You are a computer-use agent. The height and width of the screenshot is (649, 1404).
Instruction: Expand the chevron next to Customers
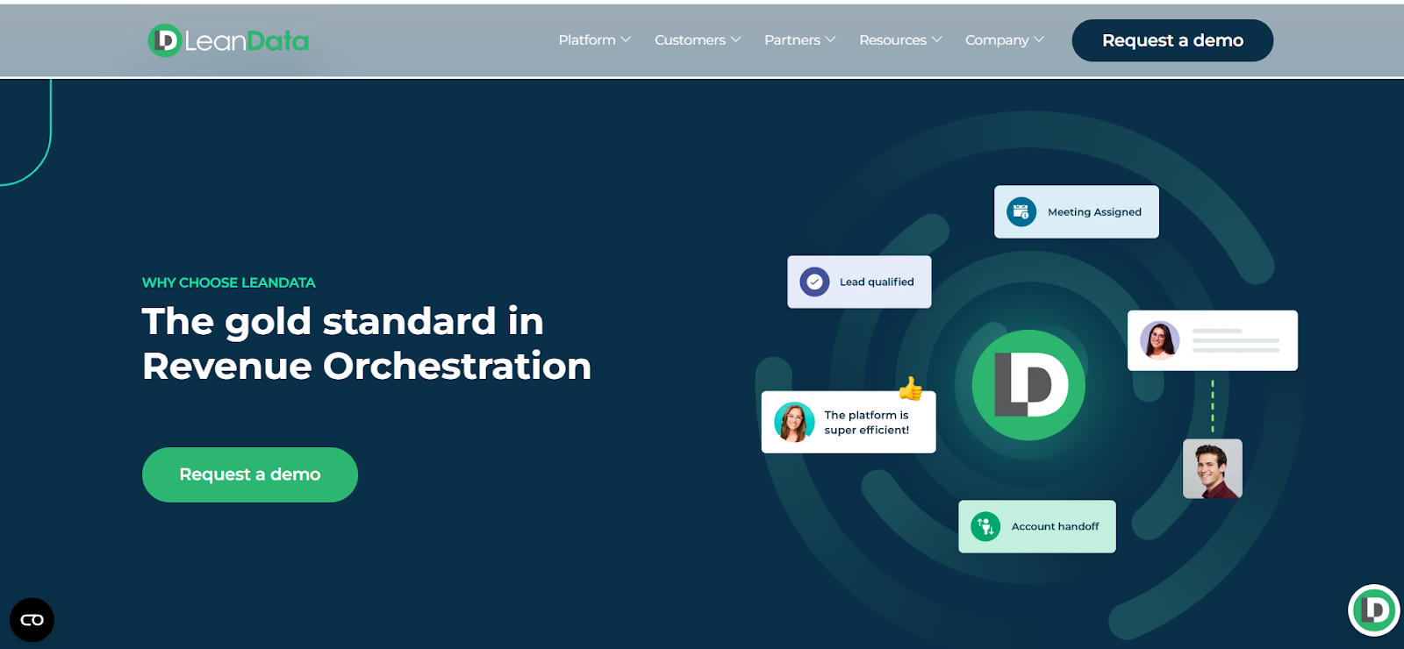pos(736,39)
